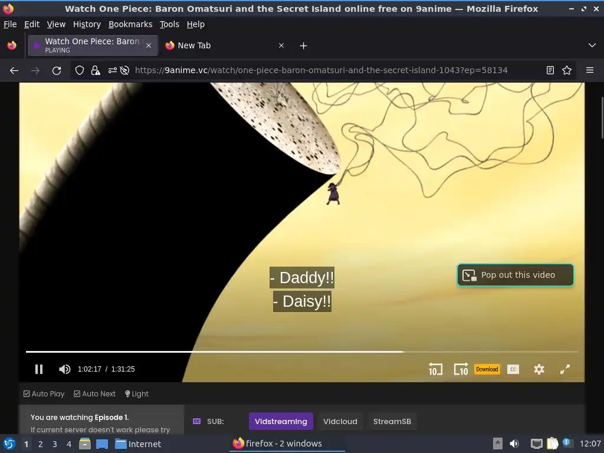The height and width of the screenshot is (453, 604).
Task: Open the update notification tray icon
Action: click(x=567, y=443)
